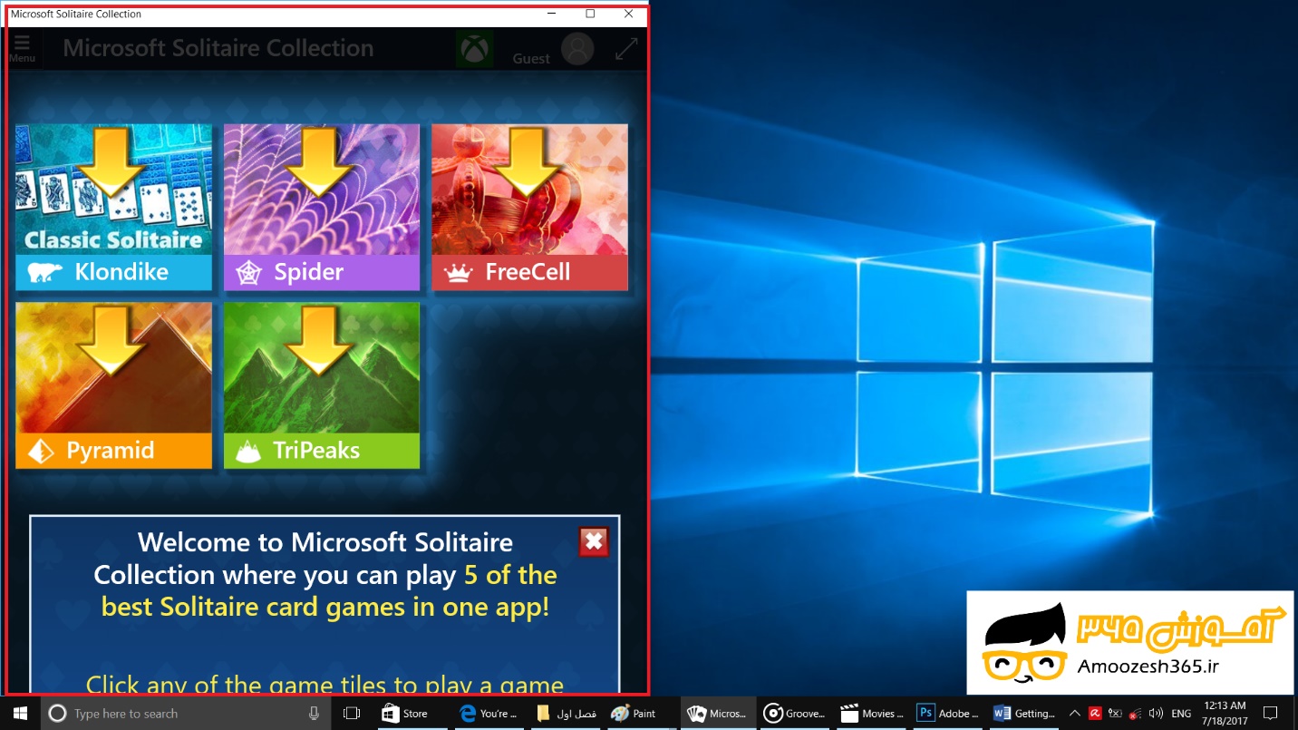1298x730 pixels.
Task: Open the Solitaire hamburger Menu
Action: pos(22,48)
